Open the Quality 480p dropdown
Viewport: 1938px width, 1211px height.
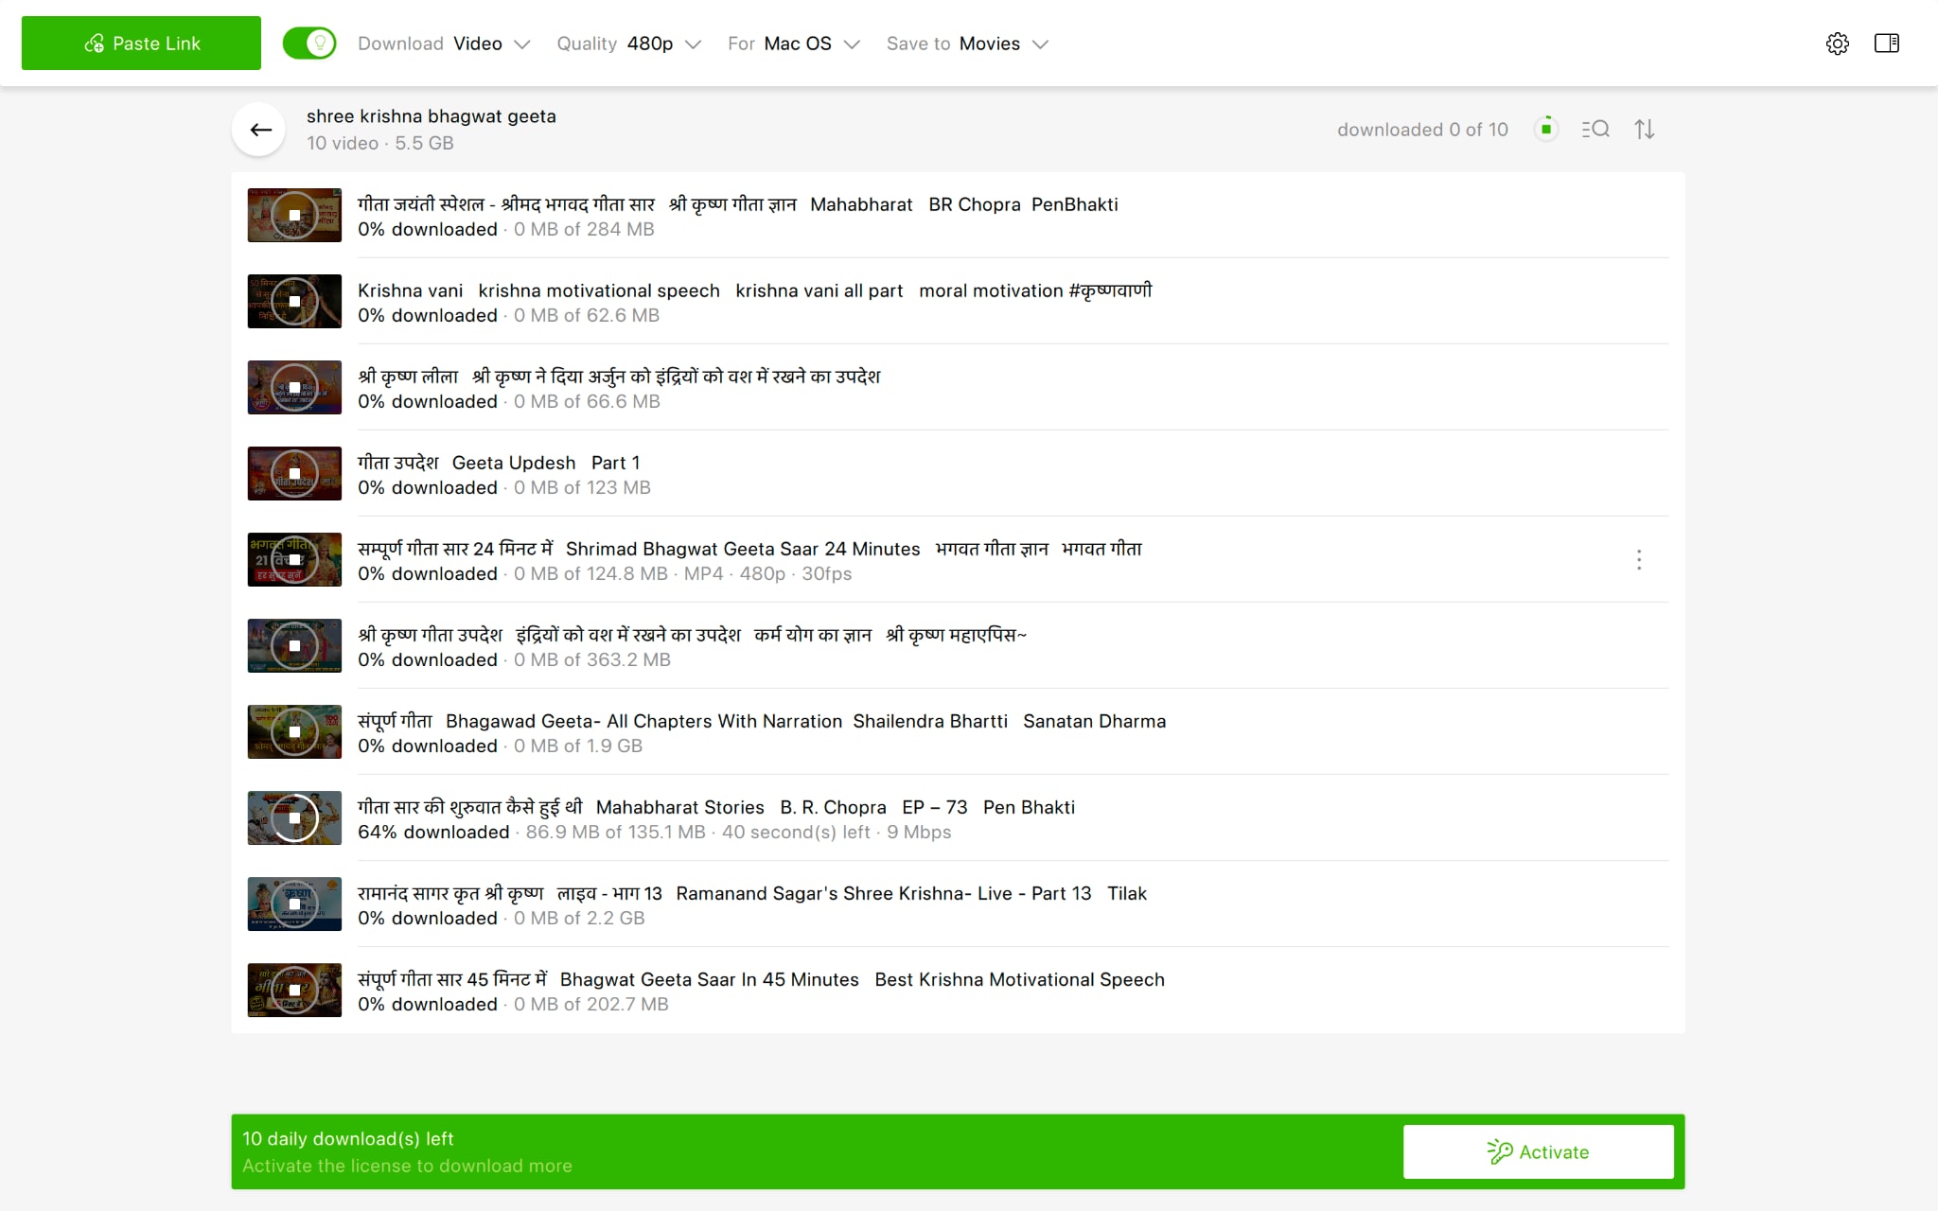(661, 44)
